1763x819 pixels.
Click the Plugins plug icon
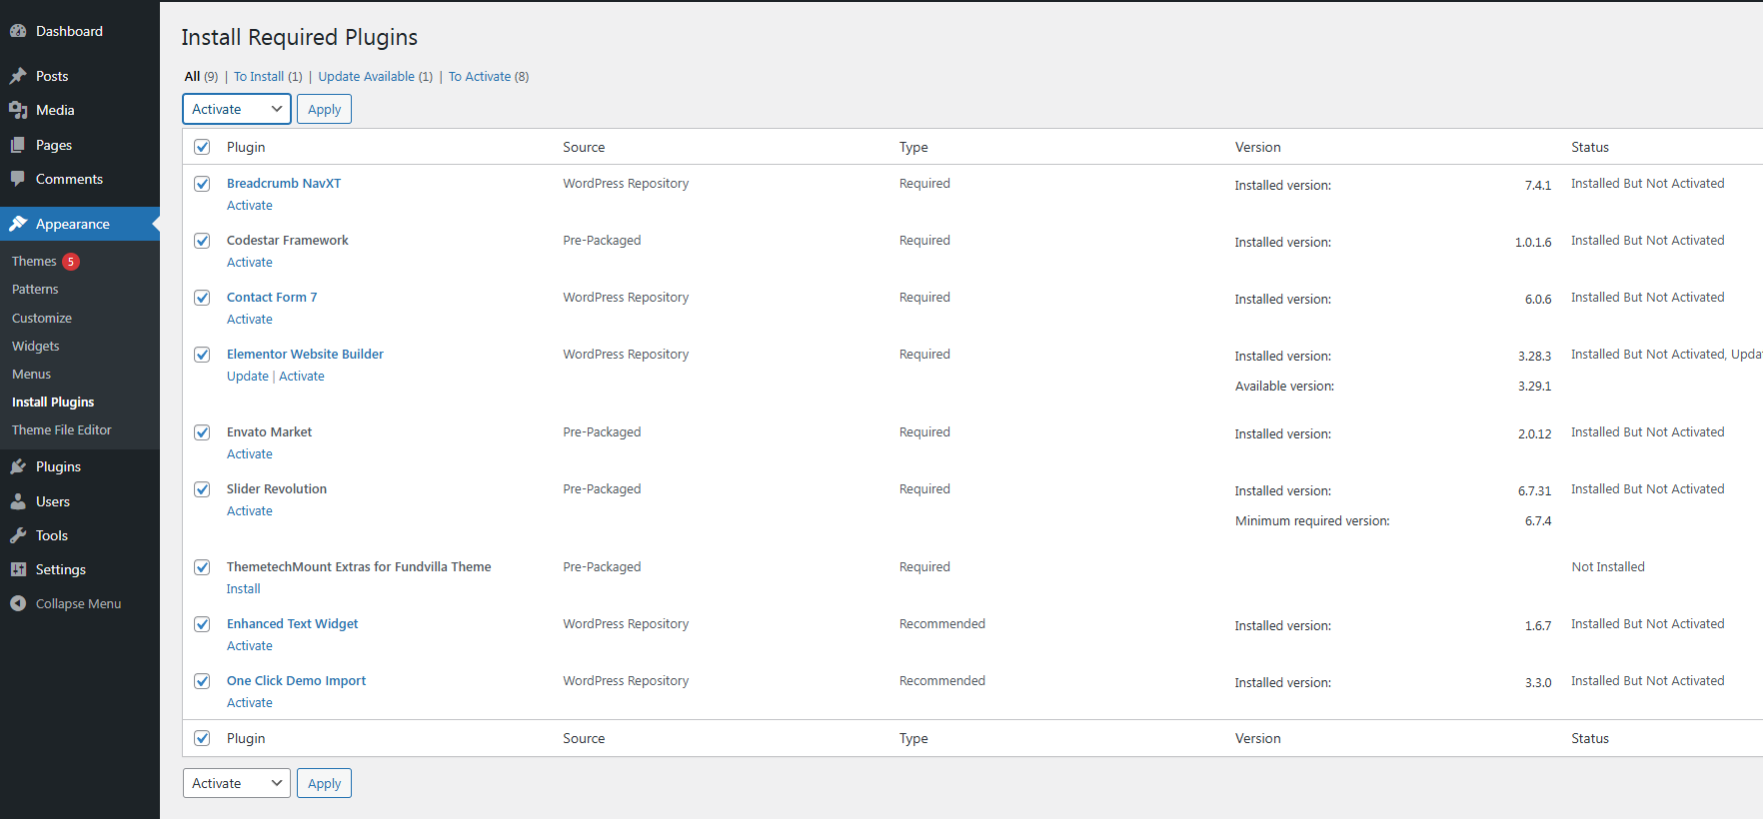18,466
